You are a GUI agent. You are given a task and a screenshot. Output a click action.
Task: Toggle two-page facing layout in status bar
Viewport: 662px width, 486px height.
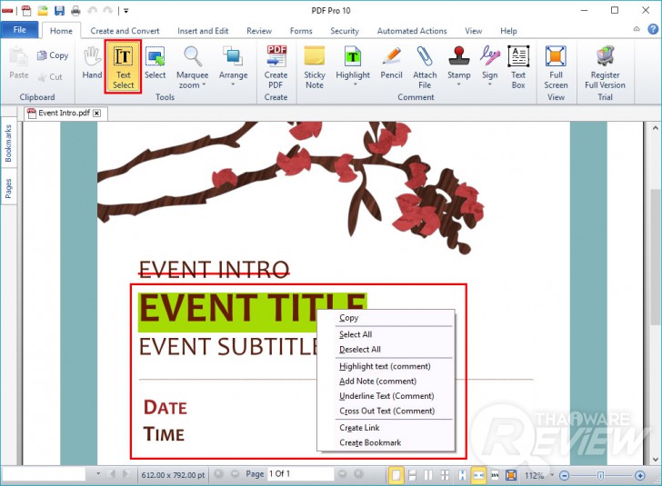pyautogui.click(x=428, y=475)
